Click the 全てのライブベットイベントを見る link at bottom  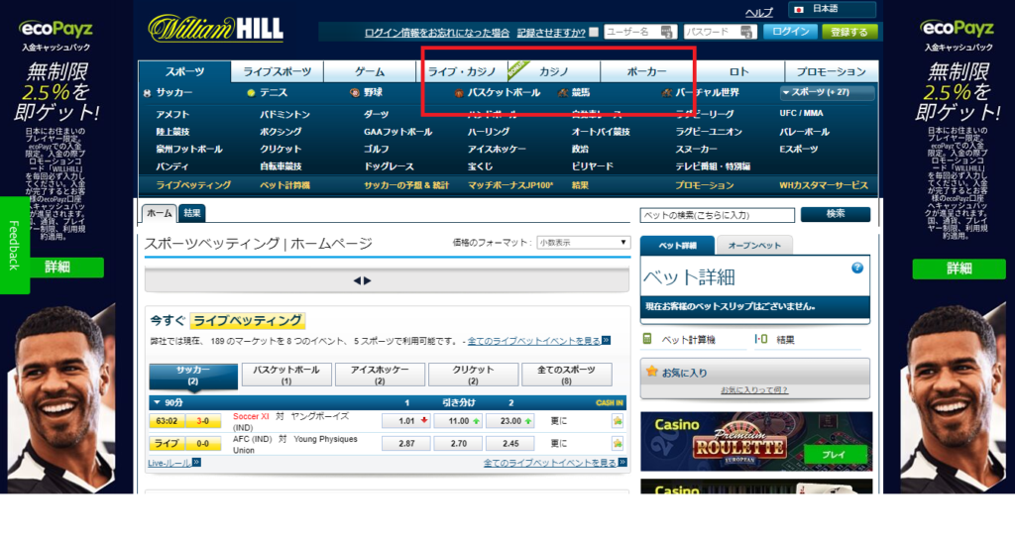[550, 463]
